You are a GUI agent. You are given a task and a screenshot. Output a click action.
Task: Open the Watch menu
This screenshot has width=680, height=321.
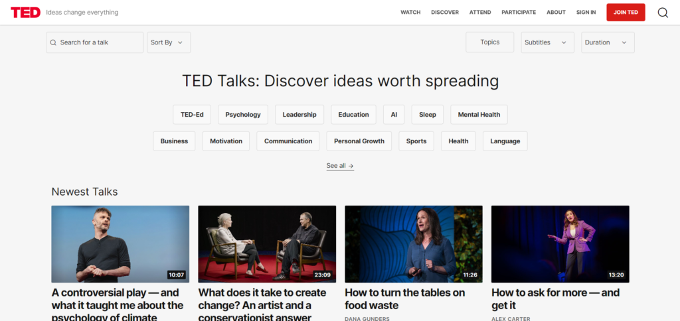point(410,13)
